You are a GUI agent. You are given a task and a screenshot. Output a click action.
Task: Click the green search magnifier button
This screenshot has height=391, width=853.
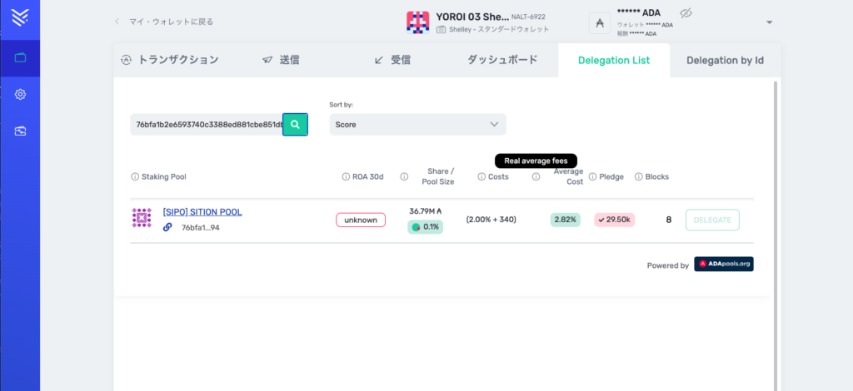click(x=295, y=125)
